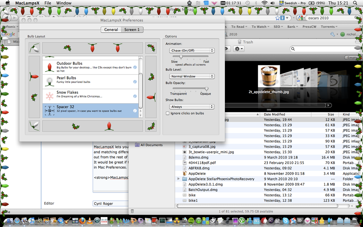363x227 pixels.
Task: Click info icon next to Spacer 32
Action: [135, 111]
